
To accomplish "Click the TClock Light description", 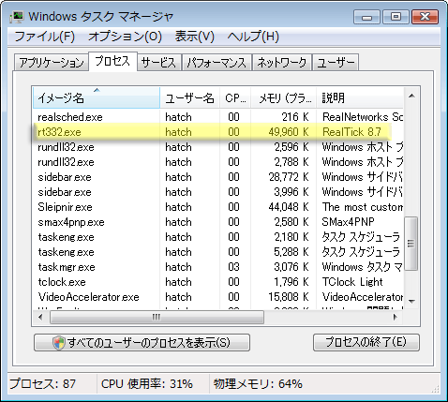I will click(x=352, y=282).
